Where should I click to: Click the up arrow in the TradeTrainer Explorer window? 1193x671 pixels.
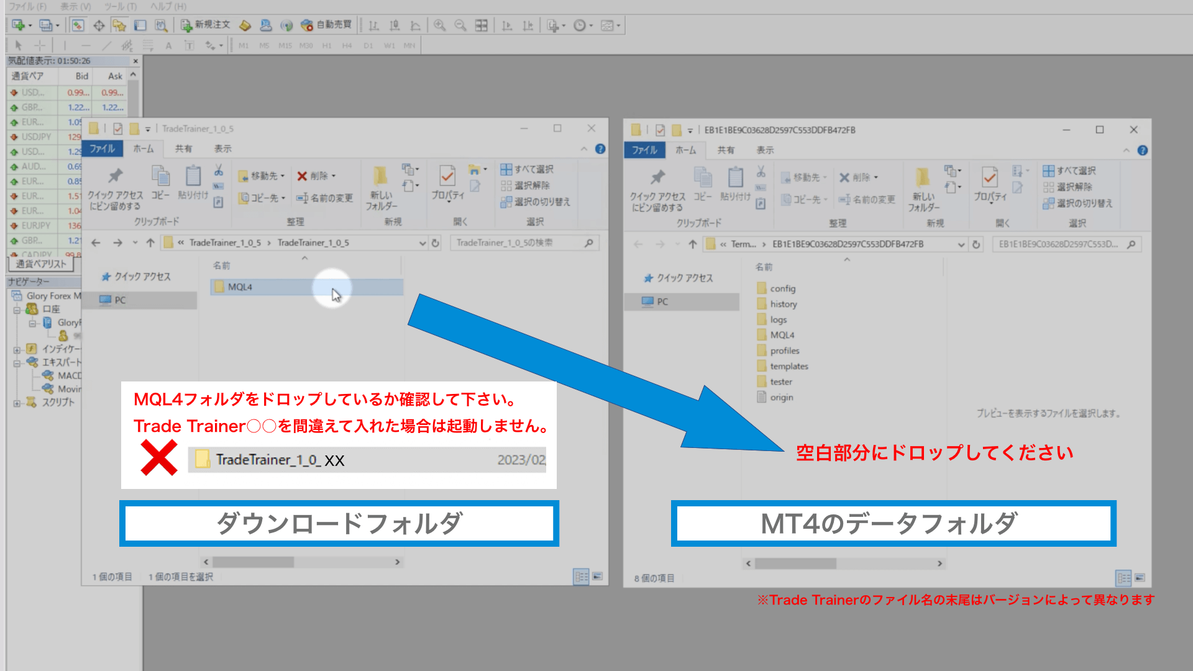[150, 243]
